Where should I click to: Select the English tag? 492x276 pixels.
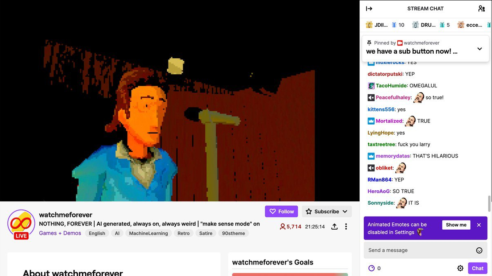(x=97, y=233)
